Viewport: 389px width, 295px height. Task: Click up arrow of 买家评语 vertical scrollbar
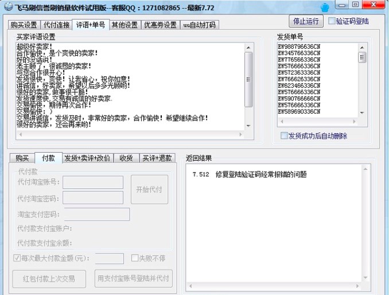coord(248,48)
